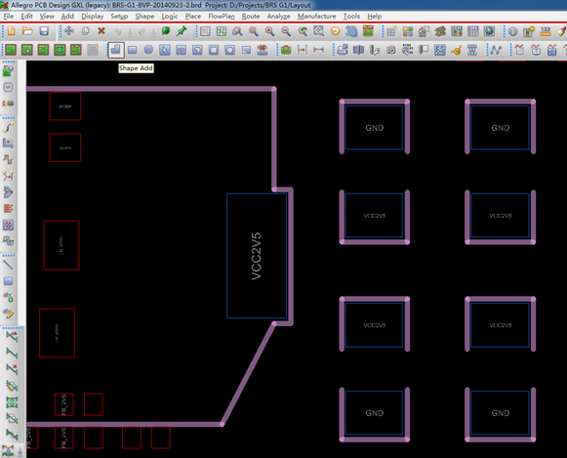Screen dimensions: 567x458
Task: Click the red dimension arrows icon
Action: coord(318,50)
